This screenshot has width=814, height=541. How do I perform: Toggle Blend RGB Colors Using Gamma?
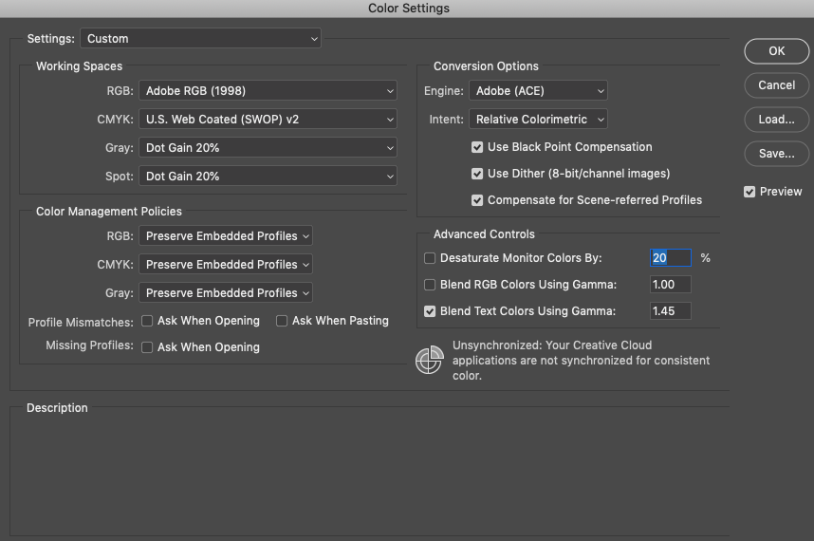click(431, 285)
